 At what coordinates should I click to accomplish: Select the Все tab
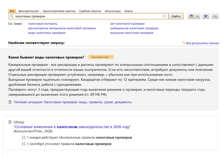point(12,11)
